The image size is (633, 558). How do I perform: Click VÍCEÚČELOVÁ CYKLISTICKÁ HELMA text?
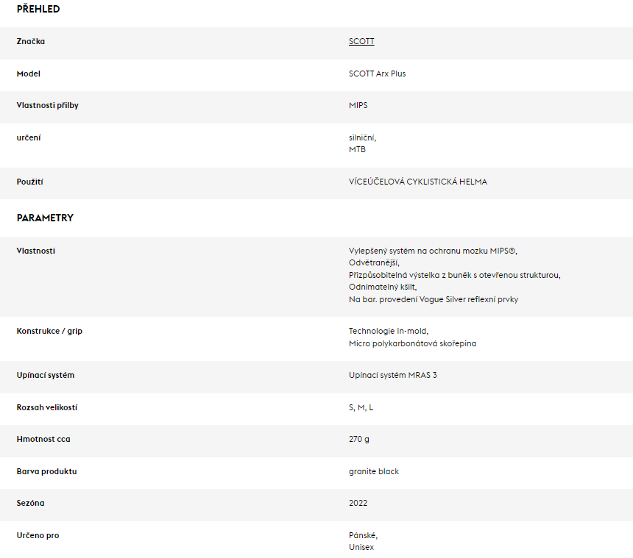418,182
